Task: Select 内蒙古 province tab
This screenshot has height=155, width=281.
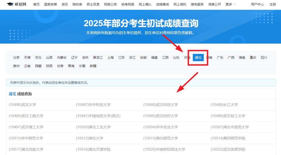Action: click(x=62, y=58)
